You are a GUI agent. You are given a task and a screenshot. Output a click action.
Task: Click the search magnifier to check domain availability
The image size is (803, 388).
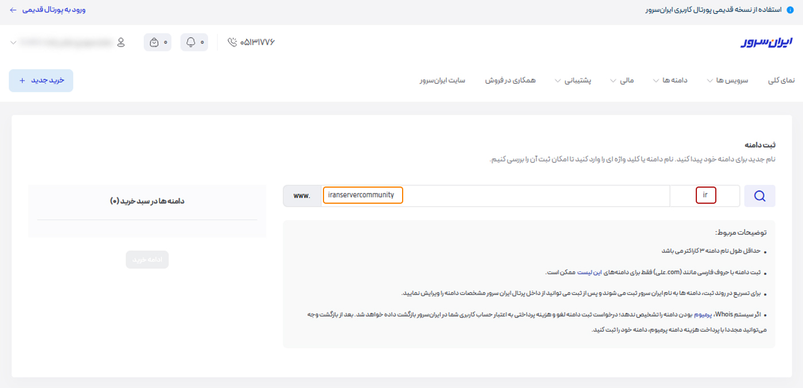(759, 195)
